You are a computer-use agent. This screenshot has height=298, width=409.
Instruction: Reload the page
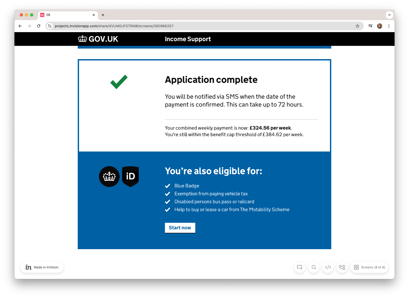[39, 26]
